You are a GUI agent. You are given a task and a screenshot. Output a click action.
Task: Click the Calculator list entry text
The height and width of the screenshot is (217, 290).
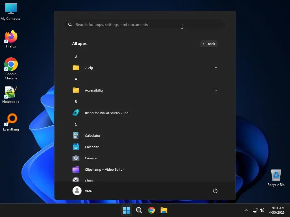93,135
